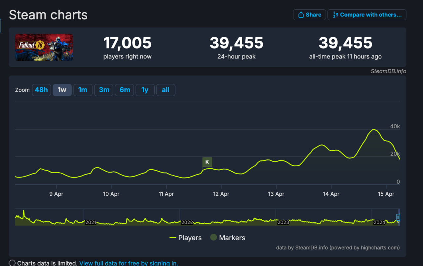Open Compare with others dialog
This screenshot has height=266, width=423.
pyautogui.click(x=367, y=15)
